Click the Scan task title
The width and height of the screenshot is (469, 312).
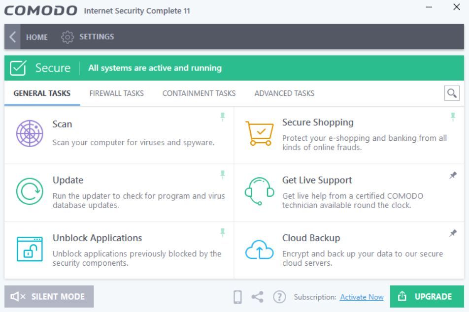[62, 124]
